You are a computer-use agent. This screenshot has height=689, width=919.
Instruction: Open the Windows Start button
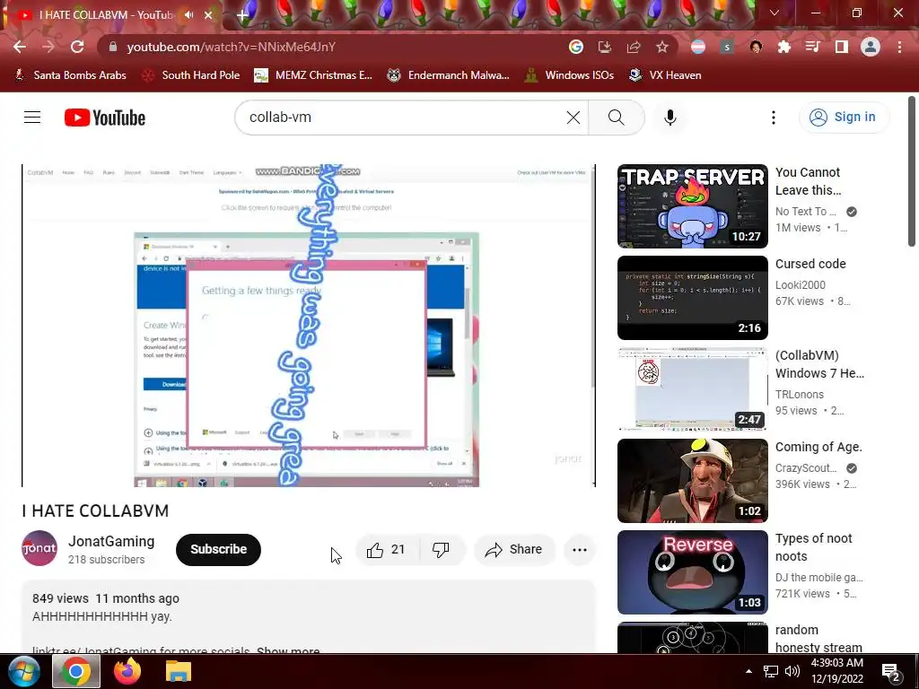(23, 672)
